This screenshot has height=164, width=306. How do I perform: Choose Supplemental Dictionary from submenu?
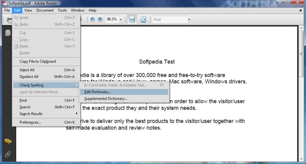(124, 99)
